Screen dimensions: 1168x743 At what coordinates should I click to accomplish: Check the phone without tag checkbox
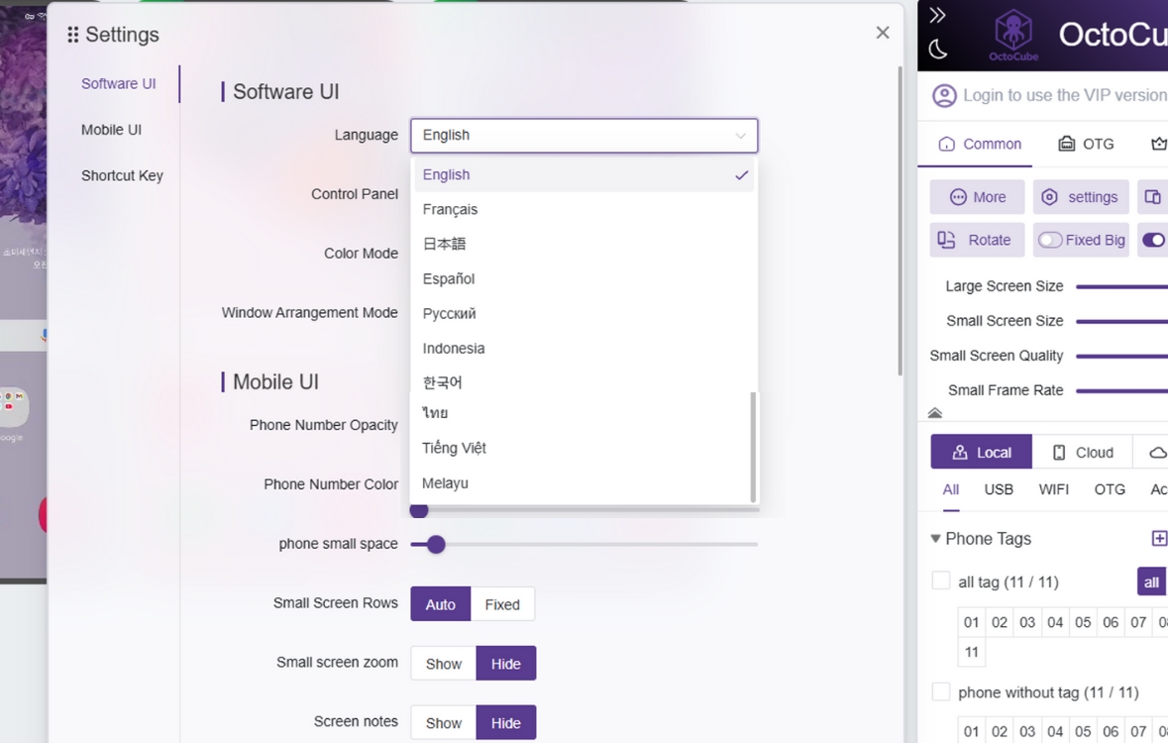(941, 691)
